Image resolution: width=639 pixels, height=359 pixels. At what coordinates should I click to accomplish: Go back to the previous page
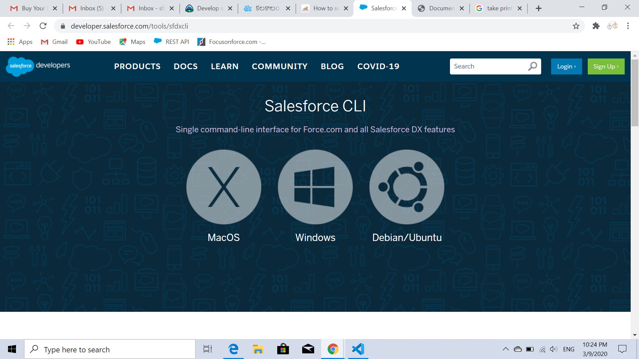11,26
